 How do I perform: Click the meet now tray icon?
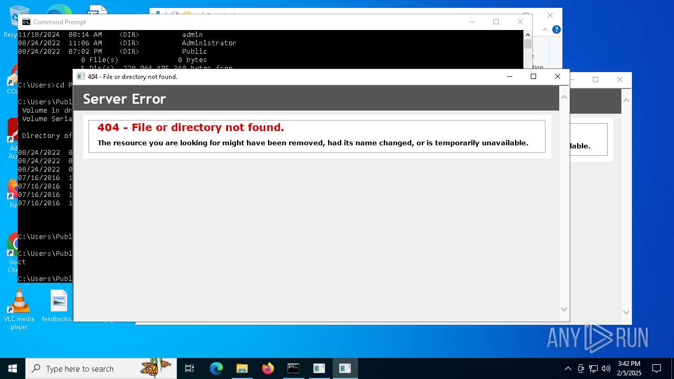581,368
